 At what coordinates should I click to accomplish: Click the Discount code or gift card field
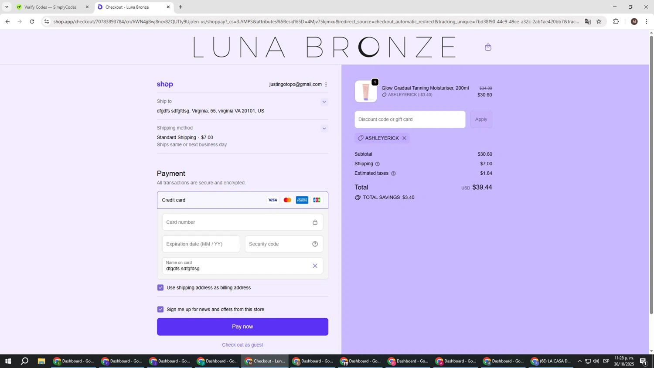click(x=410, y=119)
